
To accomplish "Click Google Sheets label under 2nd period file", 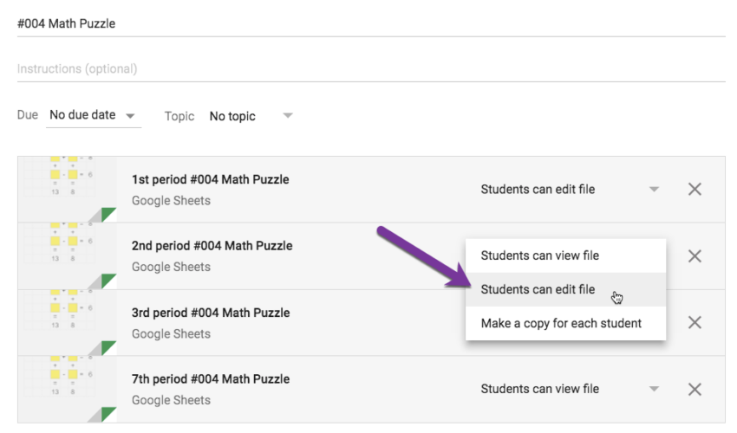I will click(x=171, y=267).
